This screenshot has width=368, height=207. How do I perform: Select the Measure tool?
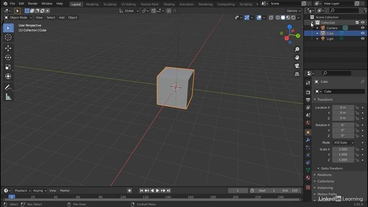point(8,97)
